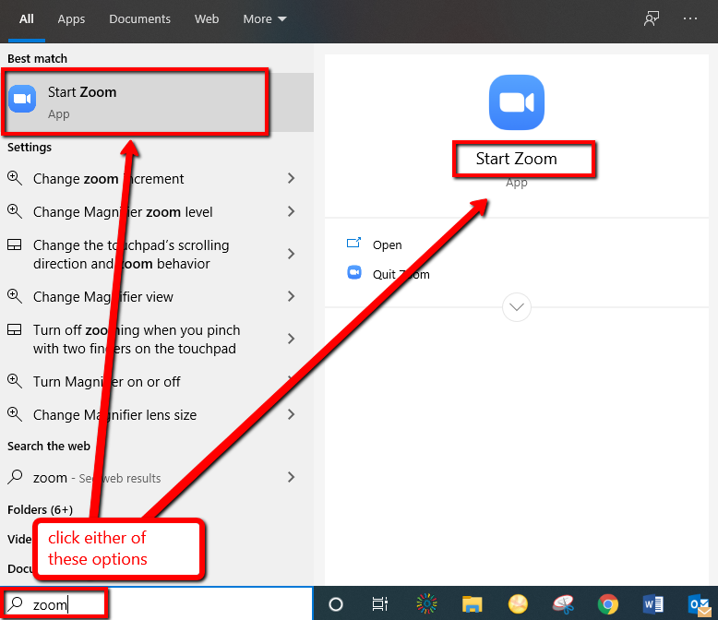Open the Cortana circle icon on taskbar

336,604
